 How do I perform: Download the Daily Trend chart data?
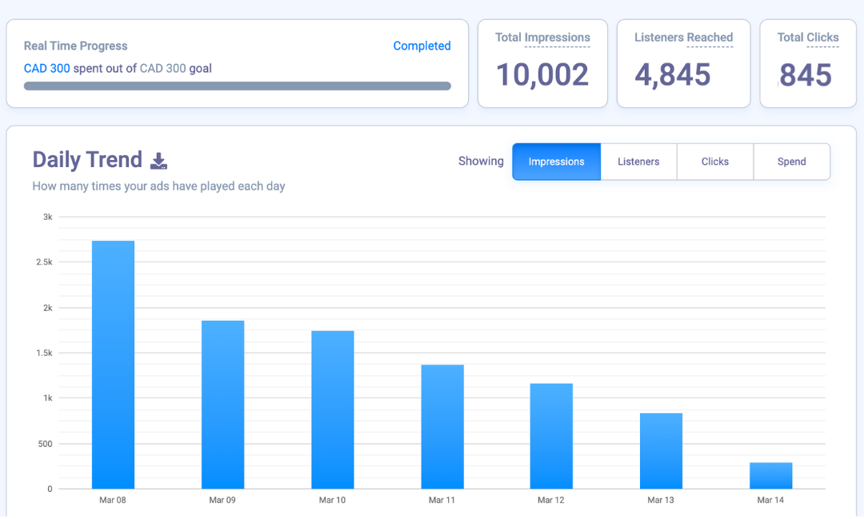click(159, 161)
